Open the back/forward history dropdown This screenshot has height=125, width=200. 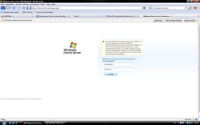click(10, 8)
